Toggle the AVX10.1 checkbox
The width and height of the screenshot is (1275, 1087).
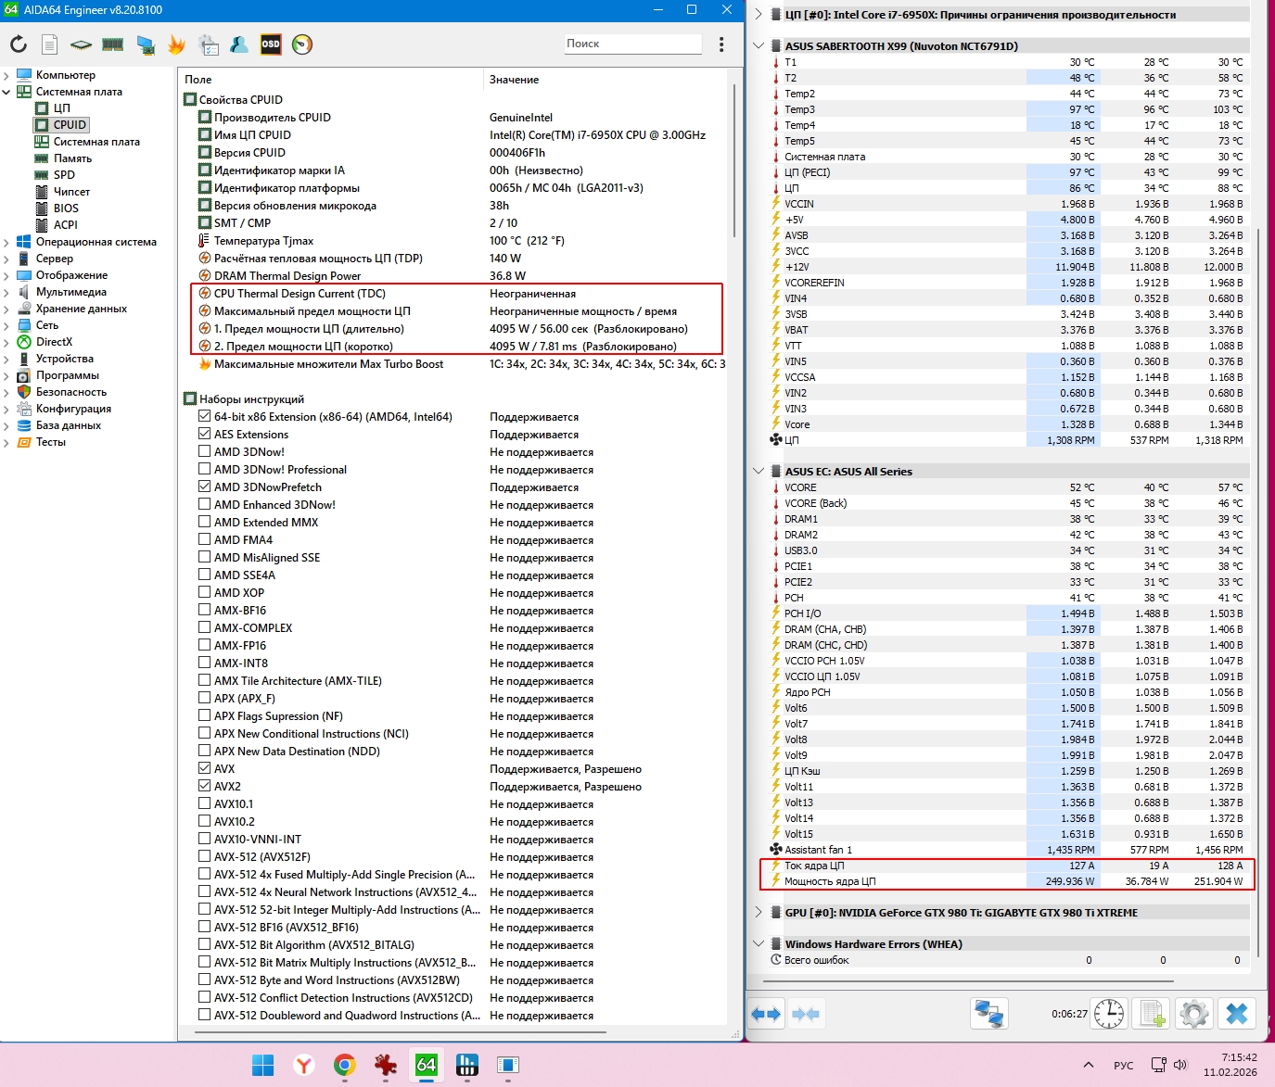(x=204, y=804)
